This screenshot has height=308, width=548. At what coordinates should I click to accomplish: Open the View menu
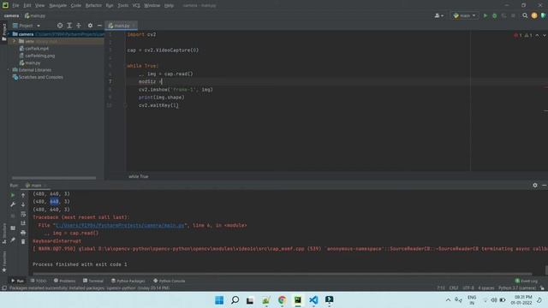[39, 6]
